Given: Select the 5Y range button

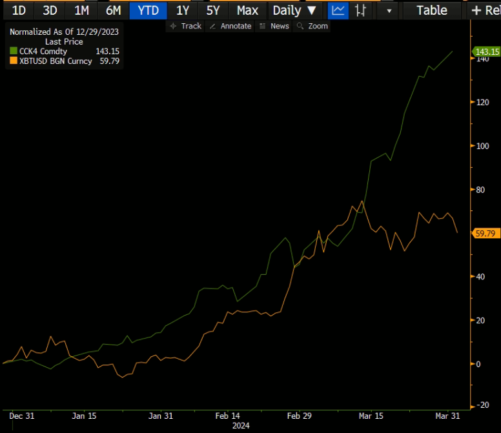Looking at the screenshot, I should [x=213, y=10].
